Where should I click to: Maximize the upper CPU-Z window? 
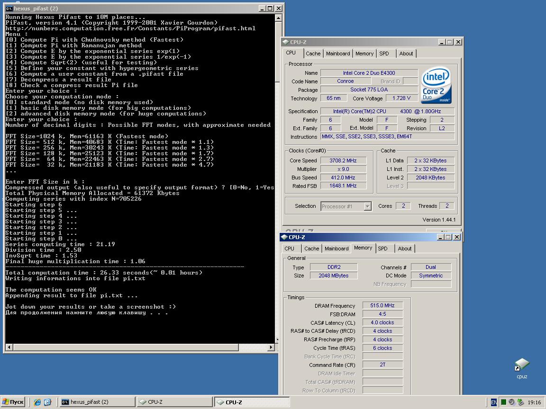[x=449, y=42]
